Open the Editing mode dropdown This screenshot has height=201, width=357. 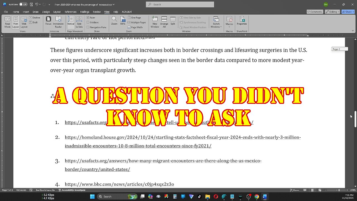332,12
